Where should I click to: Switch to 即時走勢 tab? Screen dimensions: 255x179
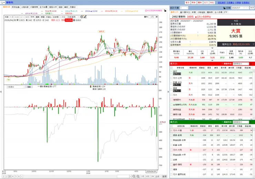[16, 7]
